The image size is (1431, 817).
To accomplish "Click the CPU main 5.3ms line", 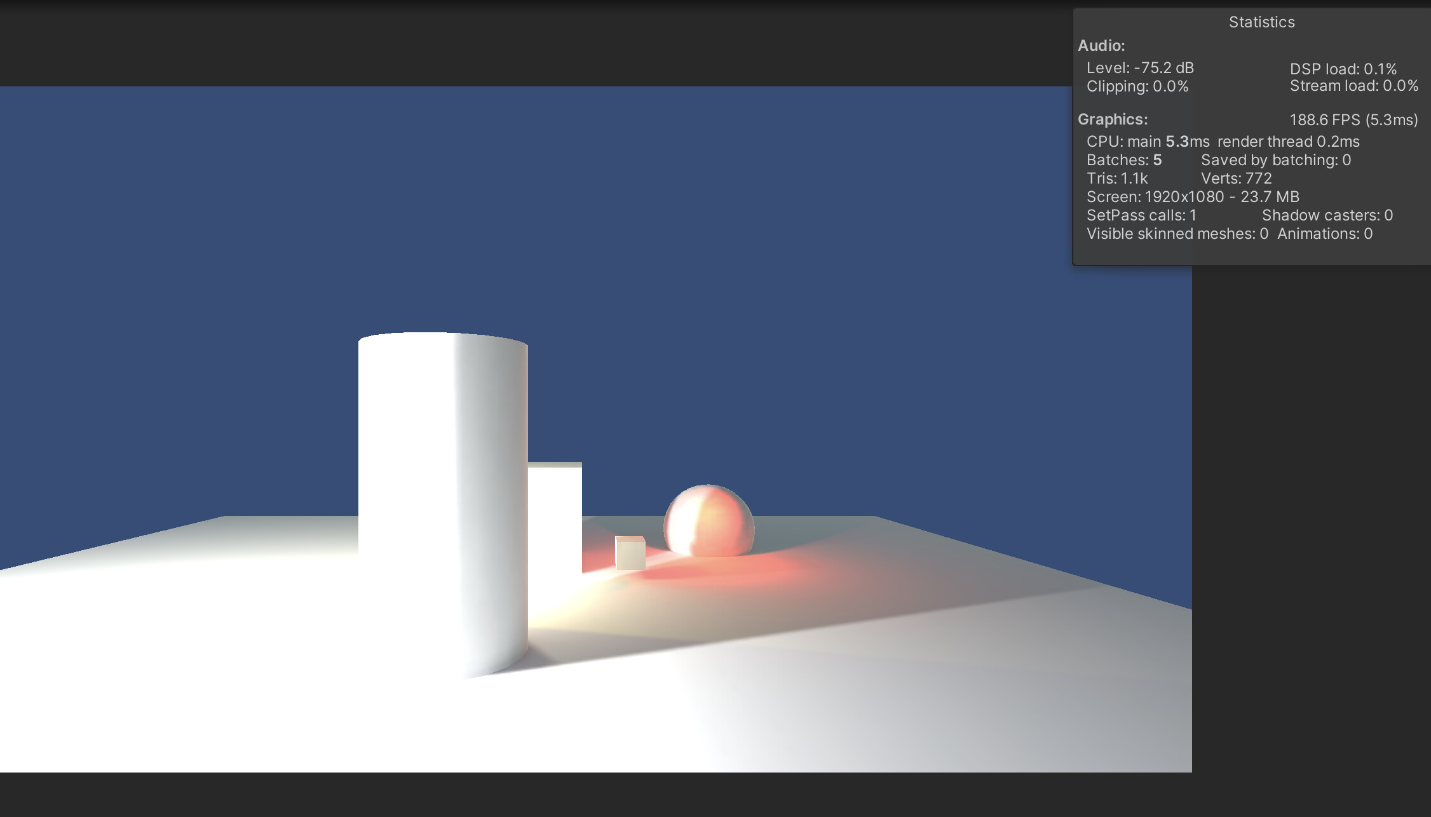I will [x=1148, y=142].
